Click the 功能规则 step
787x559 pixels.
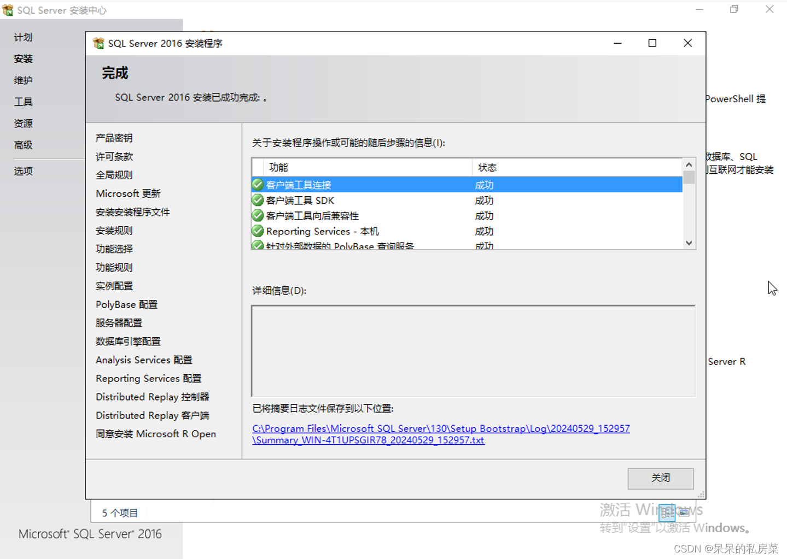click(x=114, y=267)
